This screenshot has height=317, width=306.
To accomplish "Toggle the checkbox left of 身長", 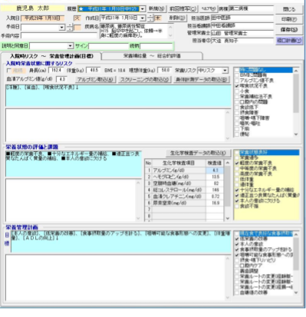I will (9, 71).
